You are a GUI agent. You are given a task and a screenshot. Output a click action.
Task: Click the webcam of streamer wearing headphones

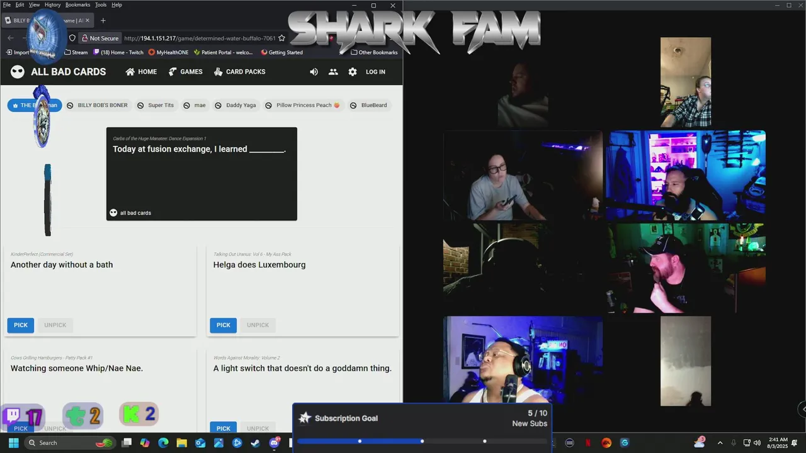[523, 359]
